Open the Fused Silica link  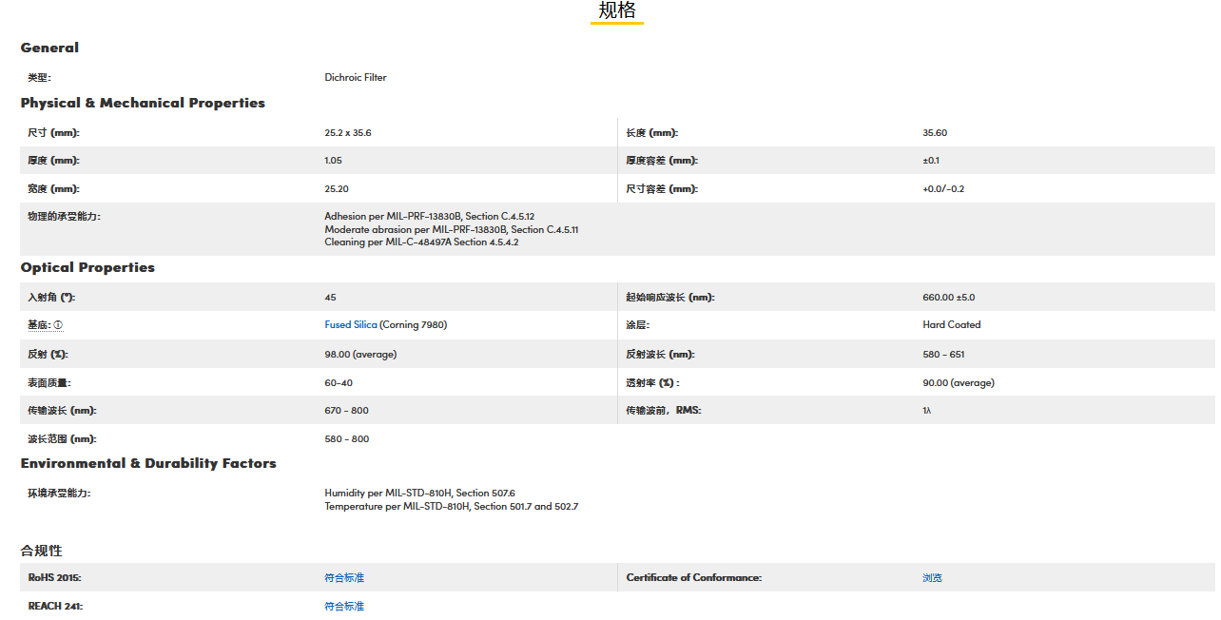pyautogui.click(x=351, y=325)
